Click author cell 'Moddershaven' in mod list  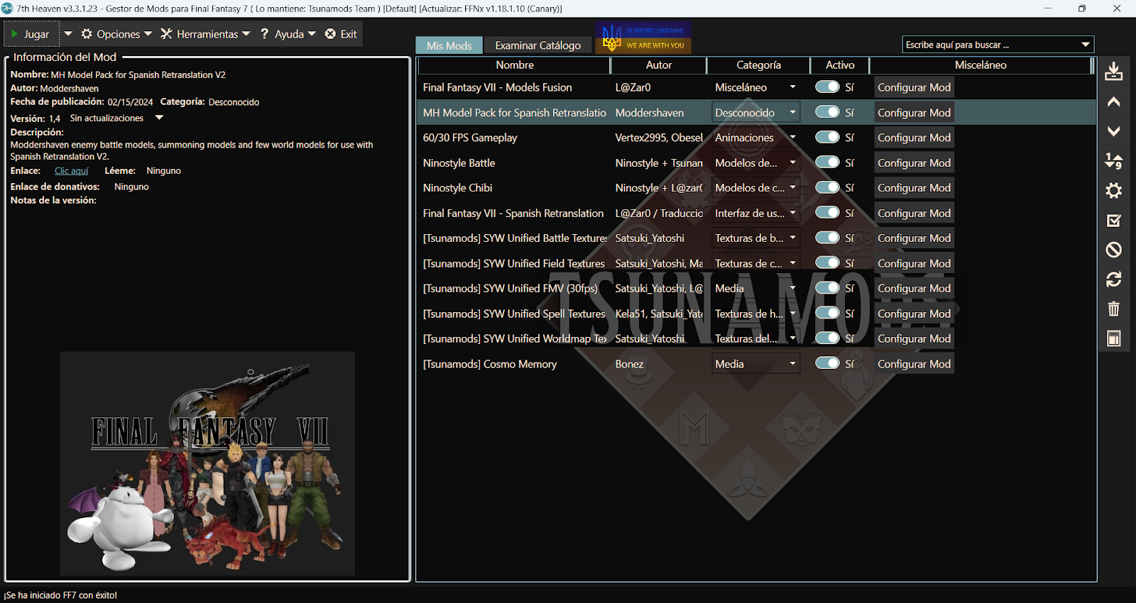[x=650, y=113]
